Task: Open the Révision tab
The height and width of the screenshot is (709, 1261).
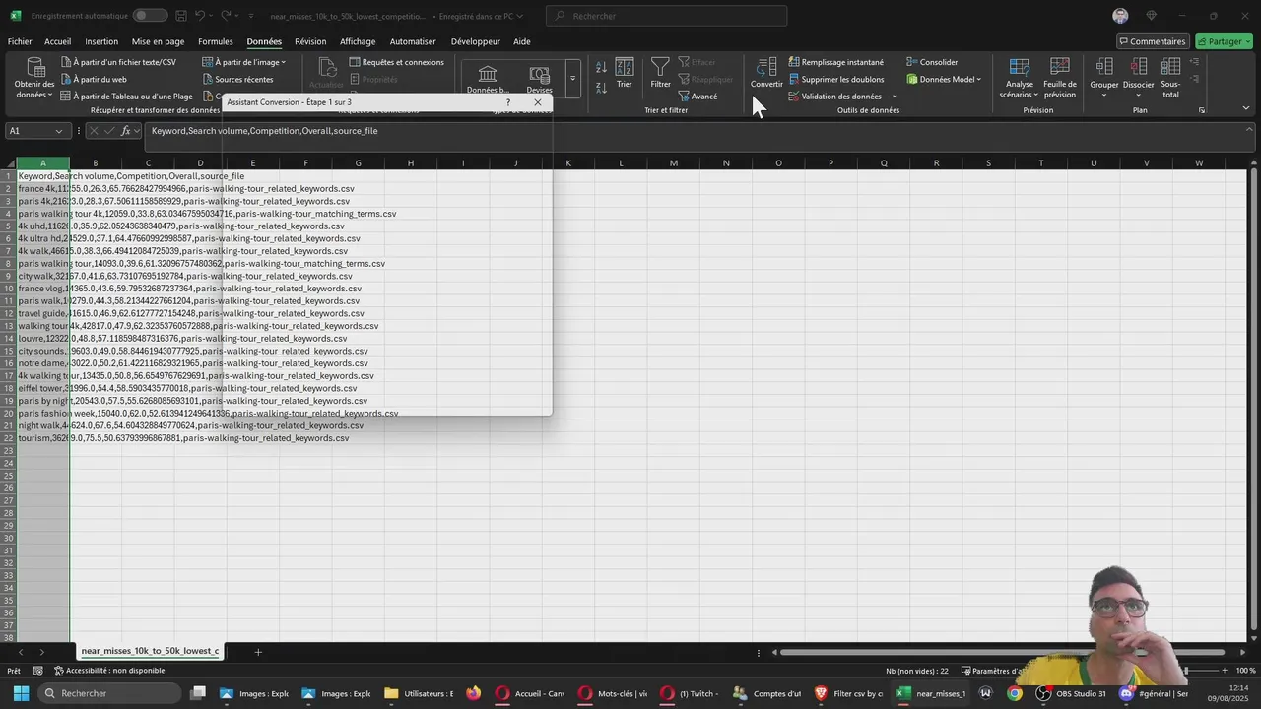Action: [310, 41]
